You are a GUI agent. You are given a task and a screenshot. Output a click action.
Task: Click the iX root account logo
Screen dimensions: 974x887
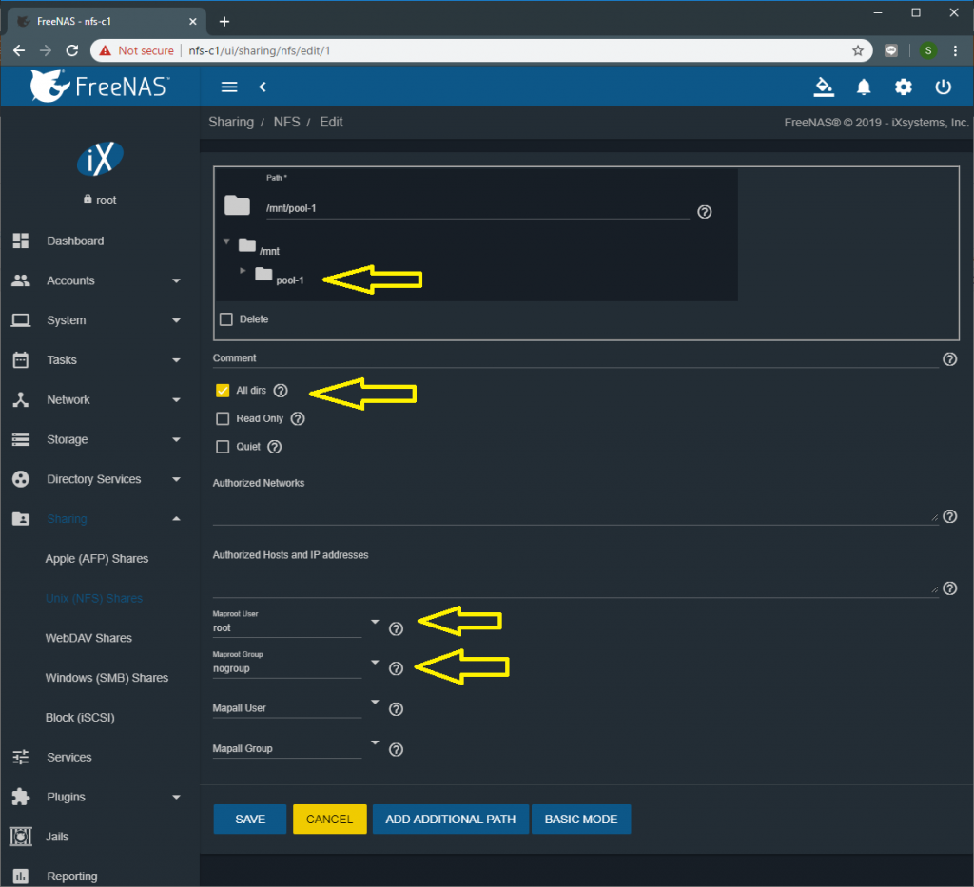coord(99,159)
